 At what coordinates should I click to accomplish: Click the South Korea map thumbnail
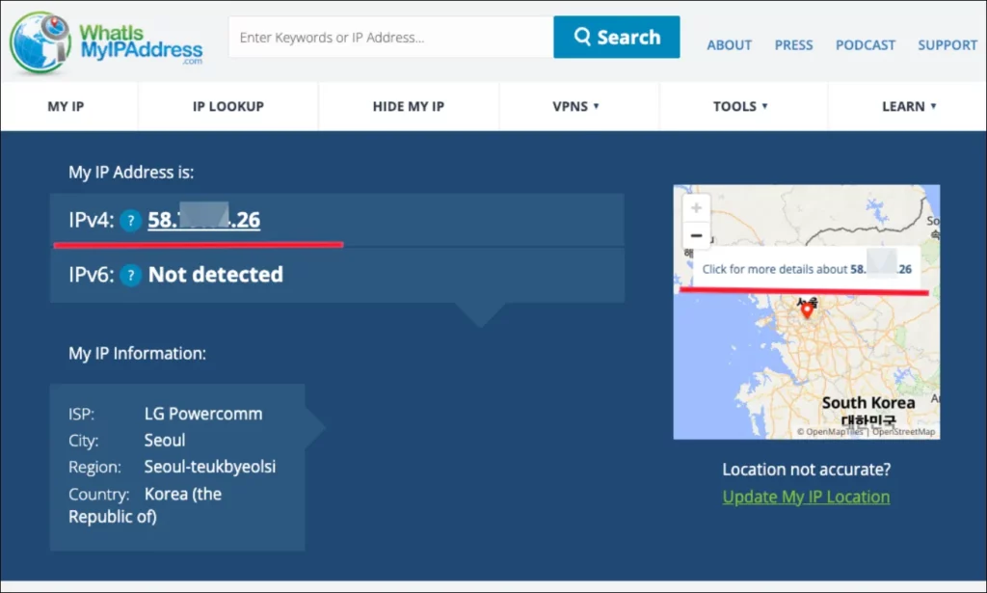[807, 312]
